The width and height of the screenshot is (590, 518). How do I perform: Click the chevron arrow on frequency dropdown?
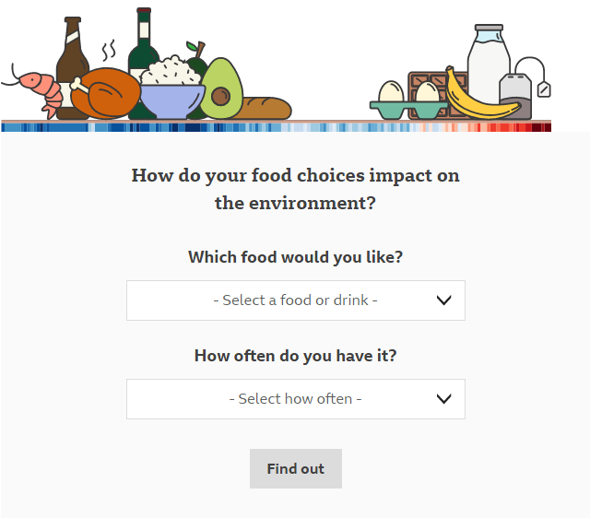[x=444, y=399]
